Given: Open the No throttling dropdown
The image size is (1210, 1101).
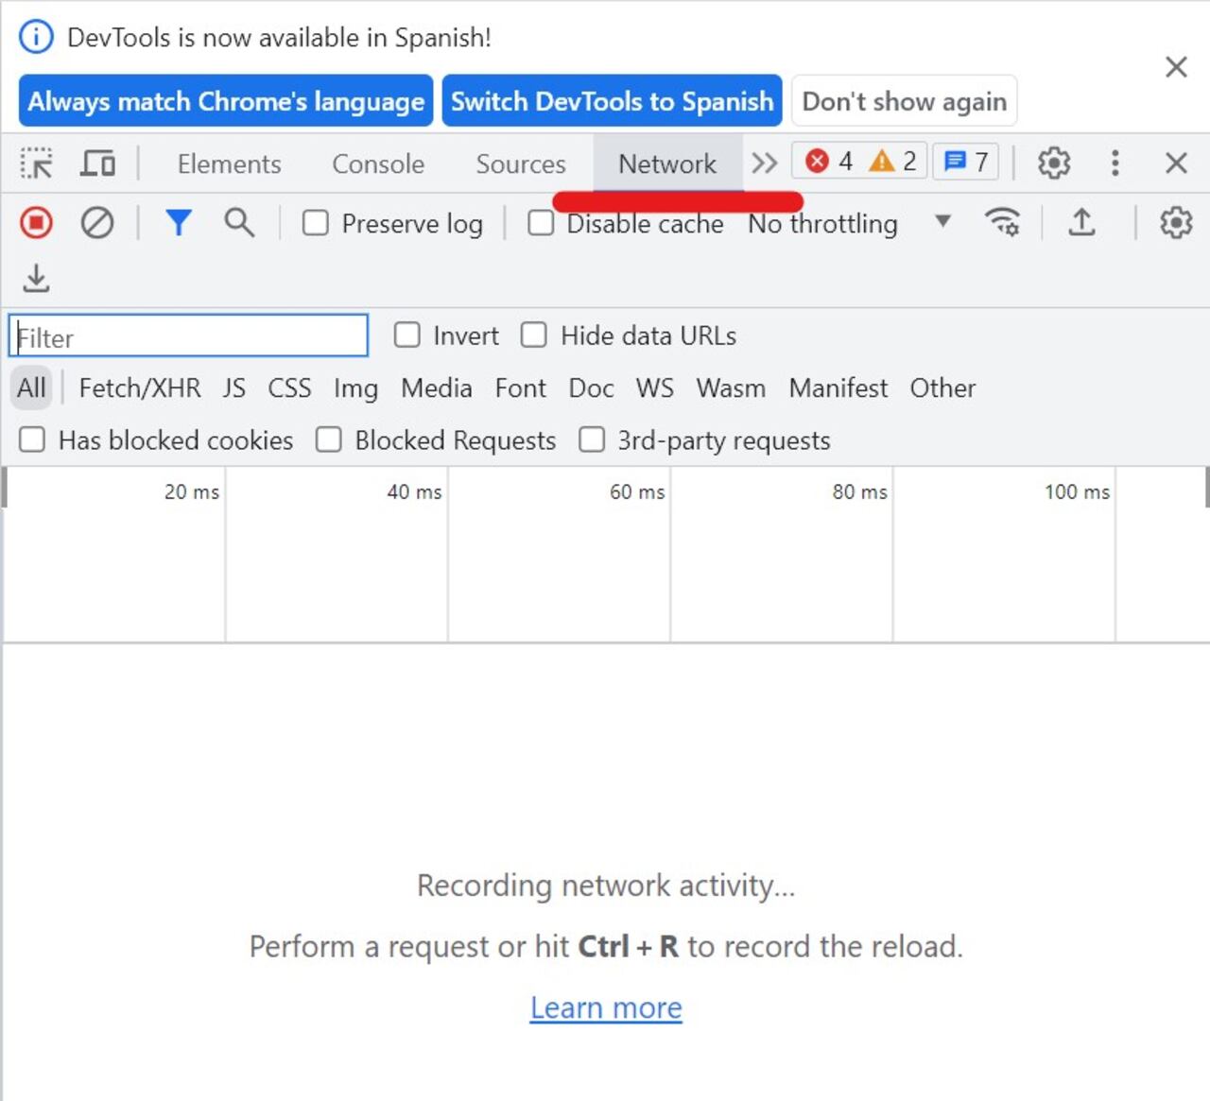Looking at the screenshot, I should pos(848,223).
